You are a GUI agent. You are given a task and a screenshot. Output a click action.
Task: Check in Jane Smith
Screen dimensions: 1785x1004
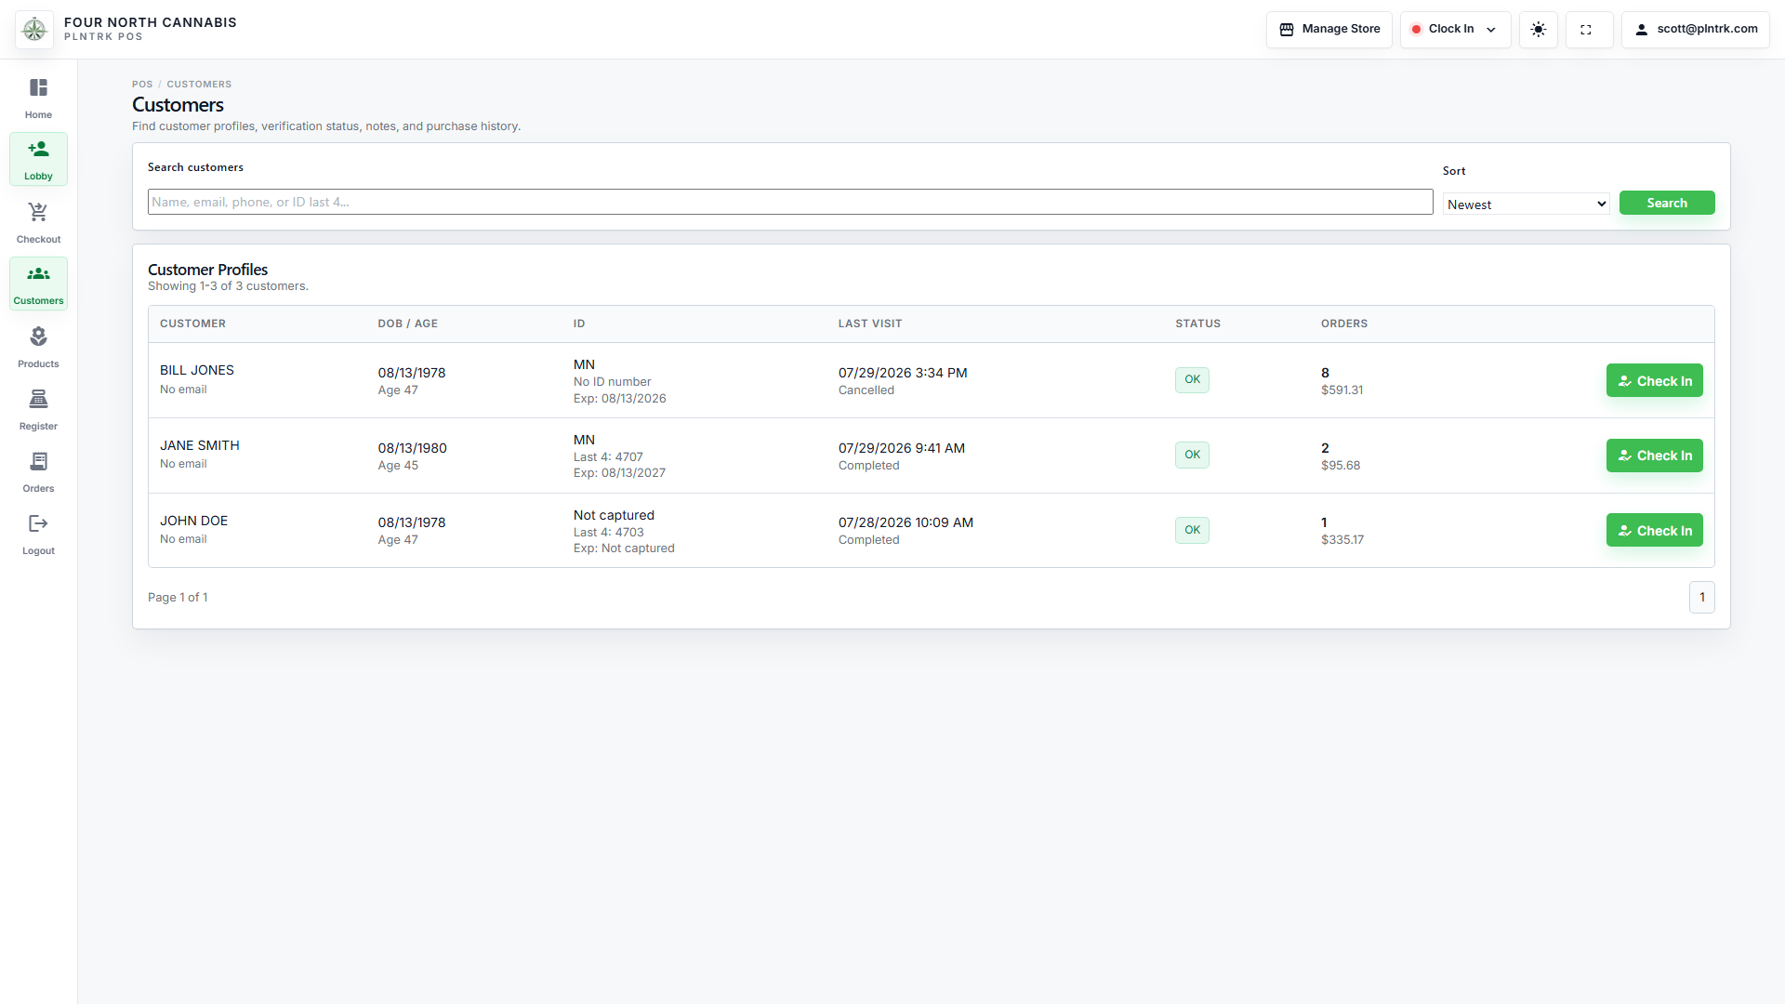(1655, 456)
